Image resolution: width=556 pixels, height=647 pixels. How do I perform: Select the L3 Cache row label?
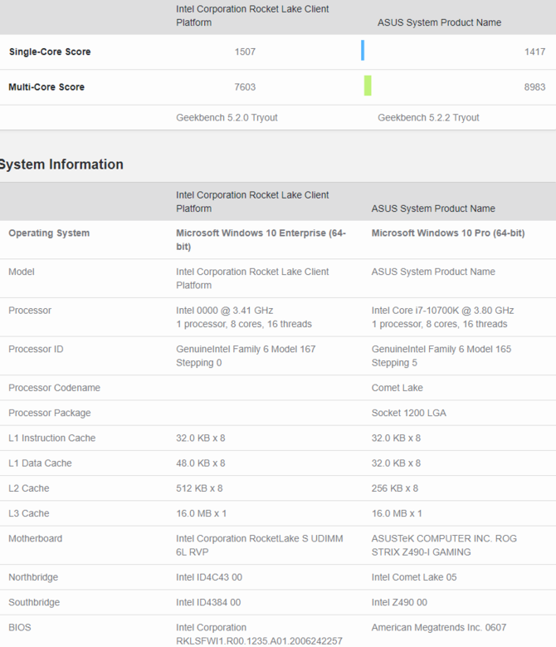tap(29, 514)
